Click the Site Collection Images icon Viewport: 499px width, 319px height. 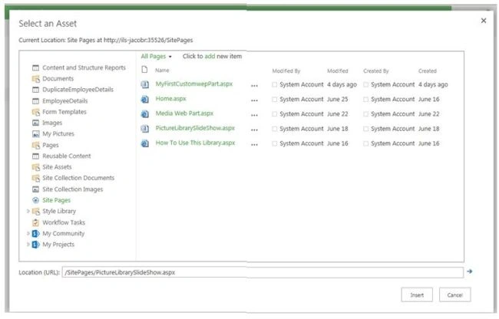(x=35, y=189)
